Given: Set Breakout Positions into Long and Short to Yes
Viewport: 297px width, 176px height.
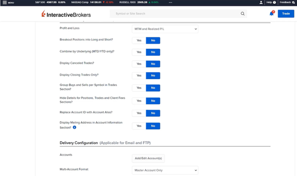Looking at the screenshot, I should [x=139, y=41].
